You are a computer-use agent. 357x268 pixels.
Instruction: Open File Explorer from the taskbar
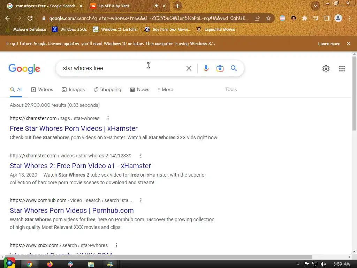pyautogui.click(x=91, y=264)
